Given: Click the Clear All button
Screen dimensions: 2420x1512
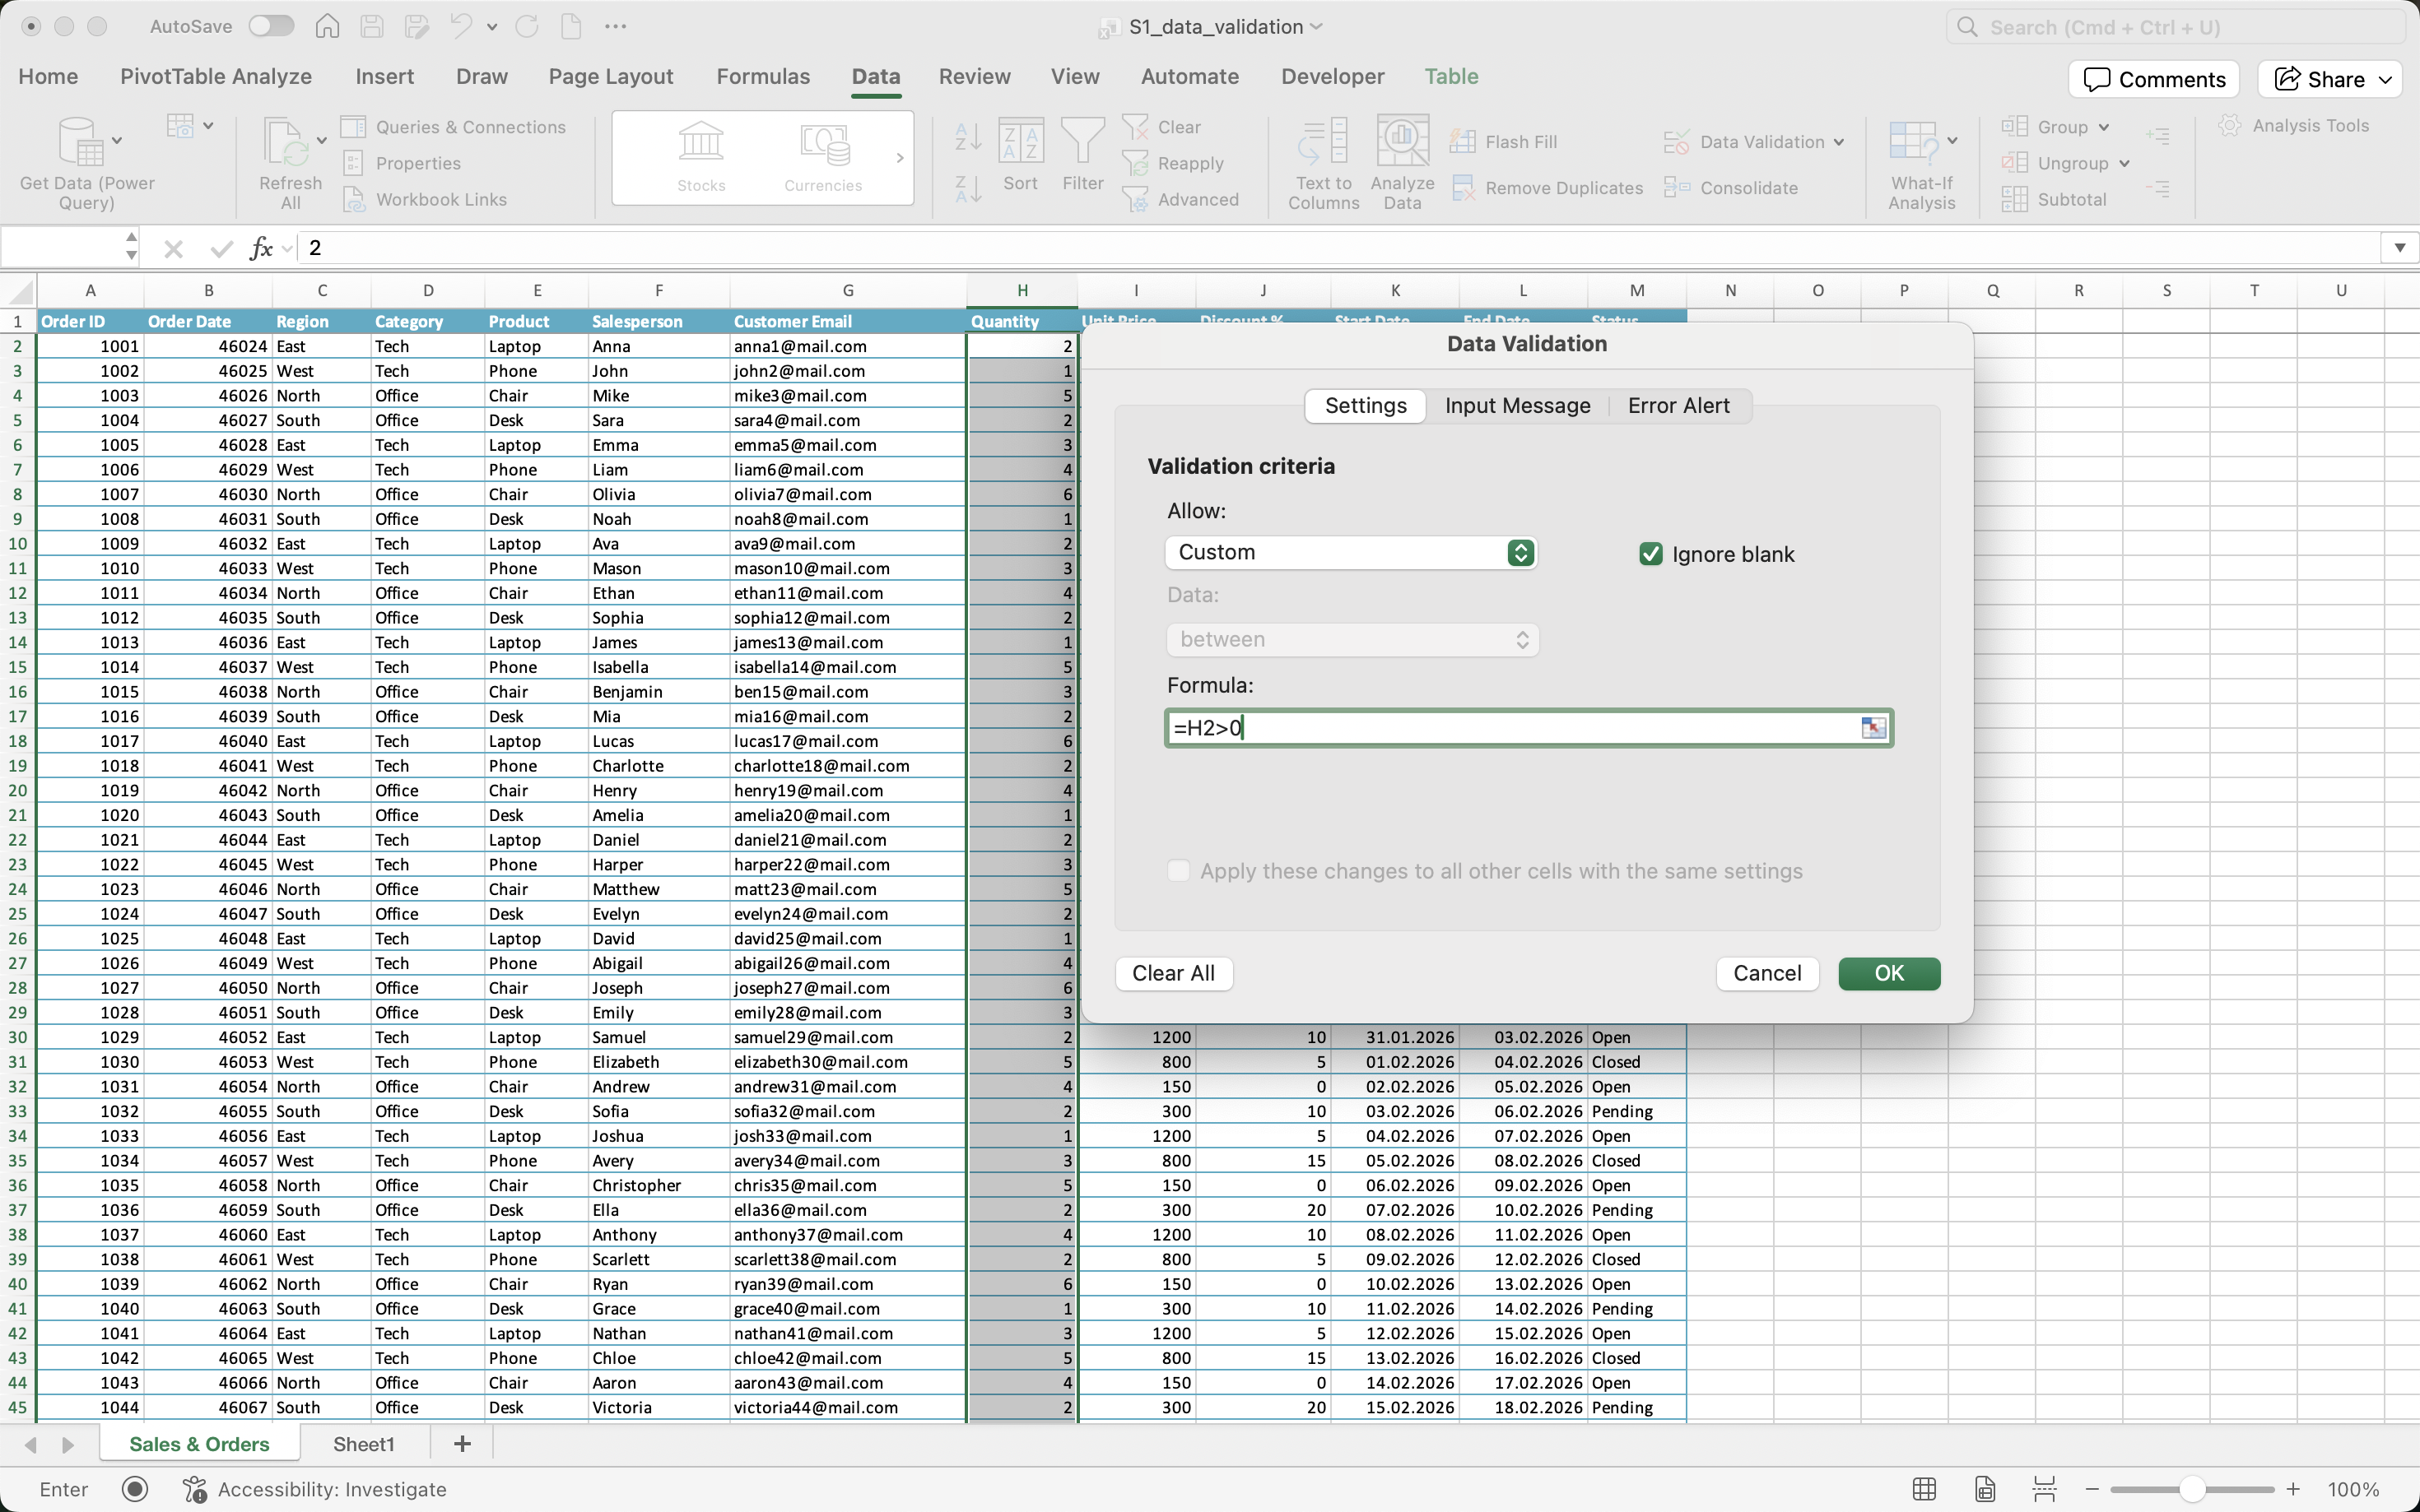Looking at the screenshot, I should click(x=1174, y=974).
